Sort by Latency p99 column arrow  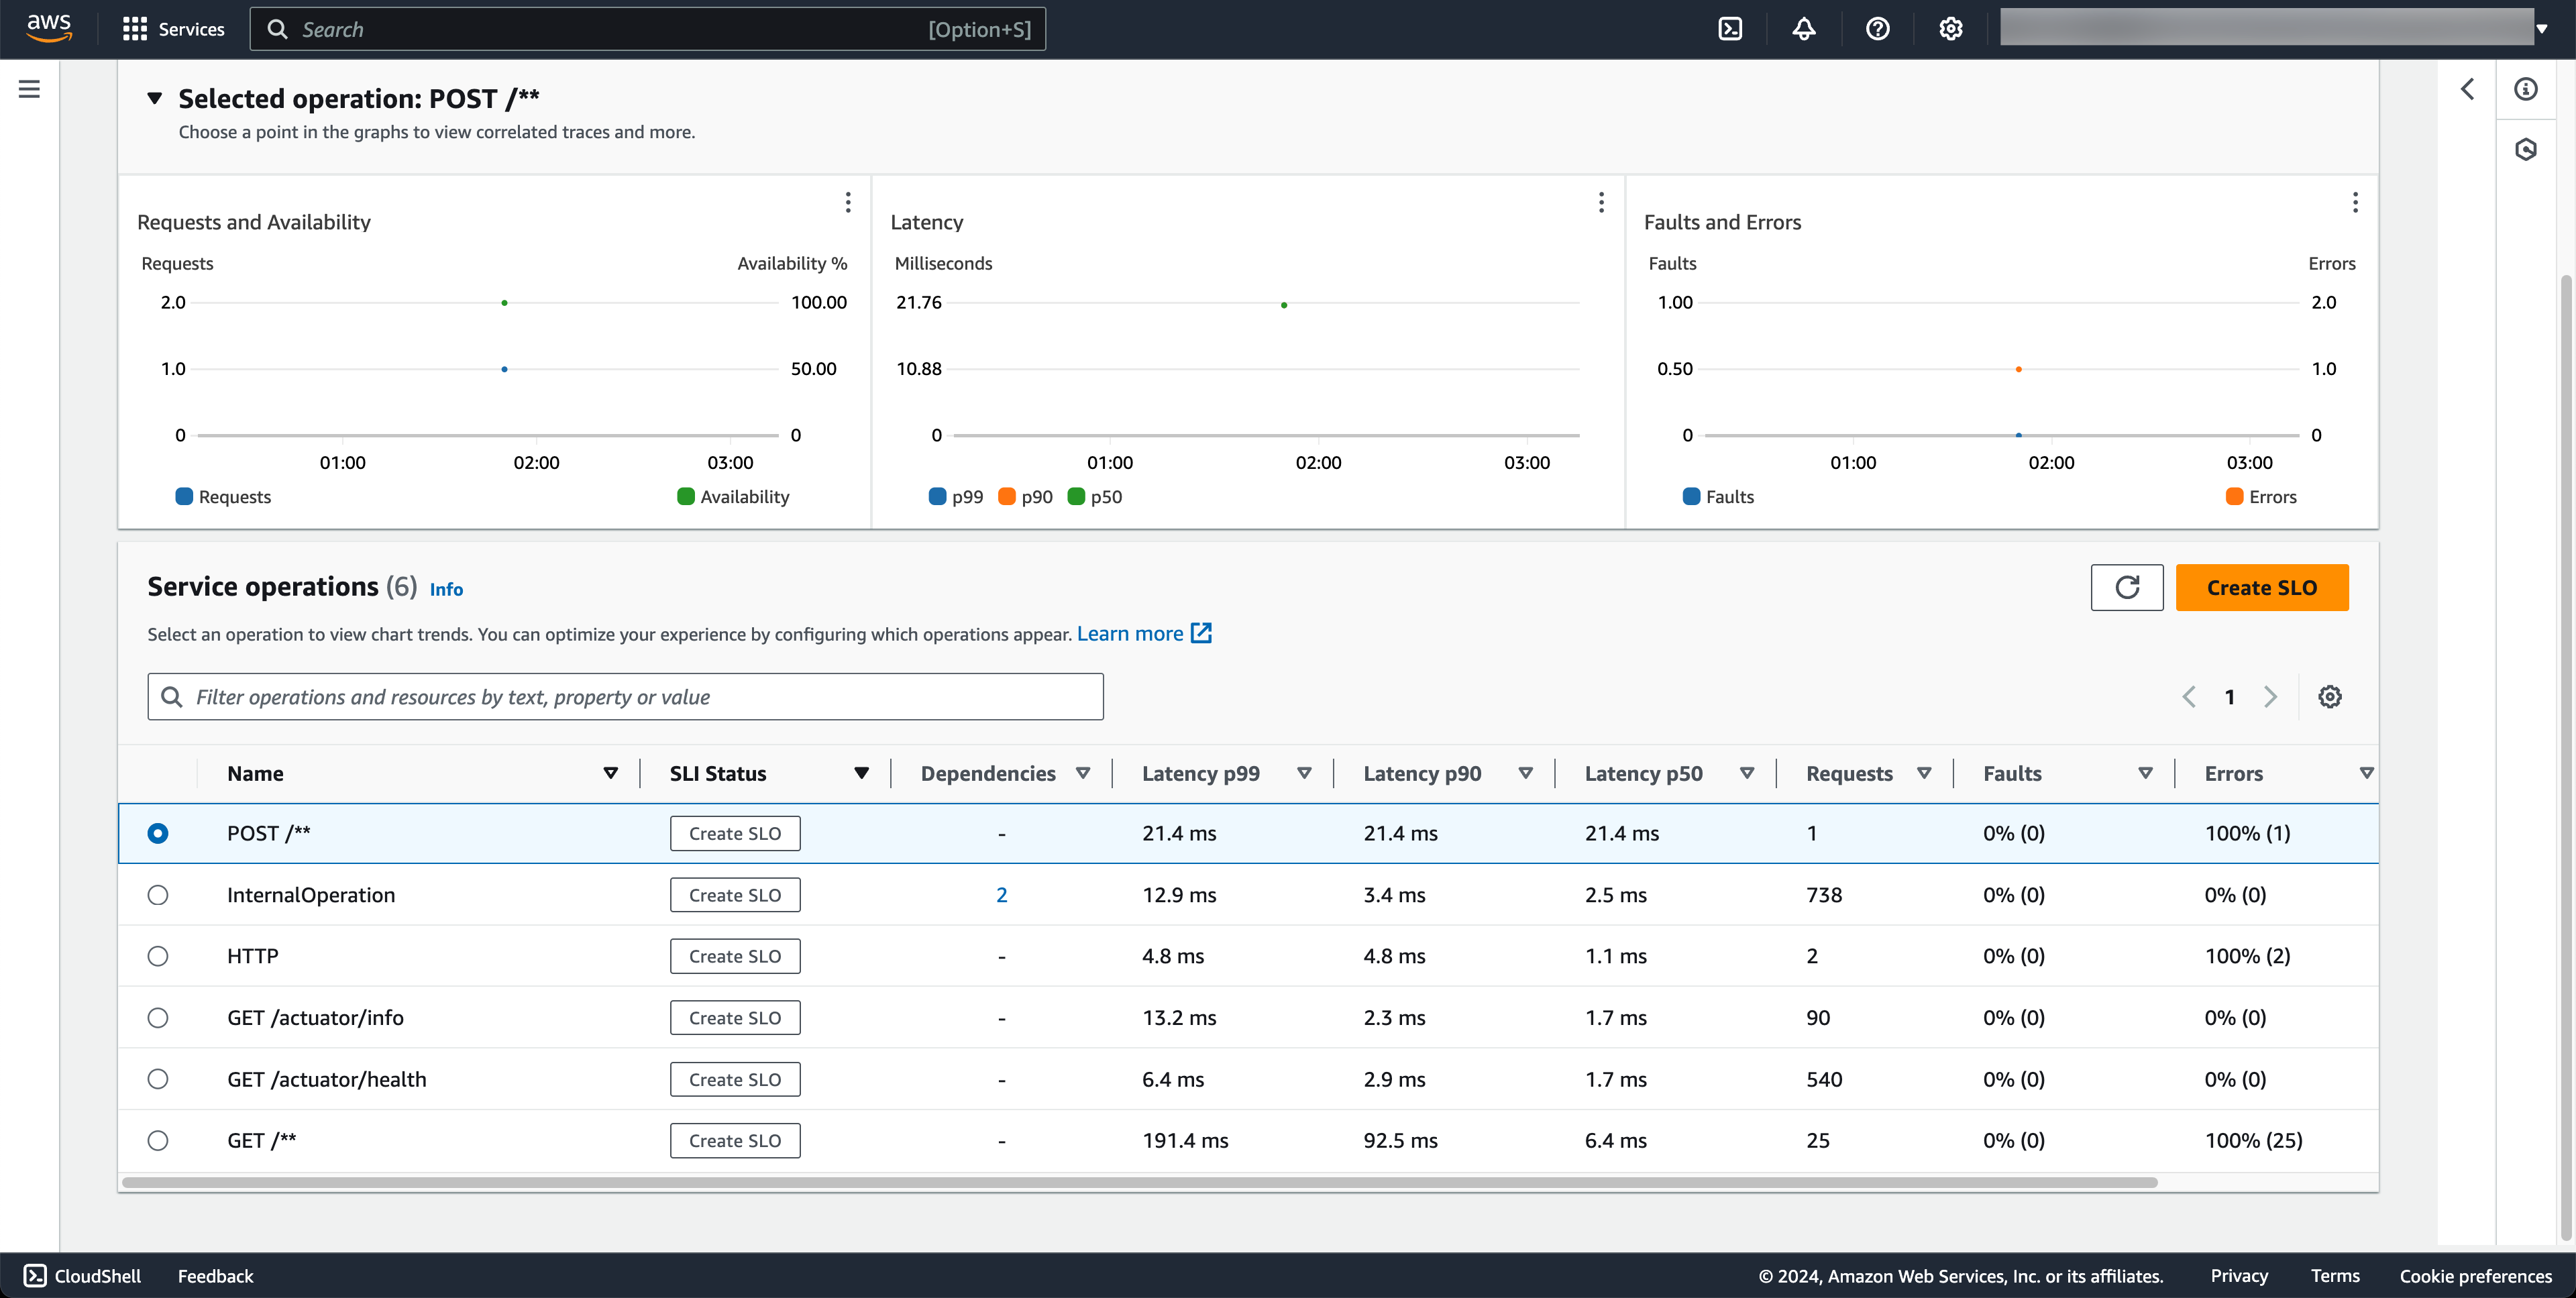pos(1304,773)
